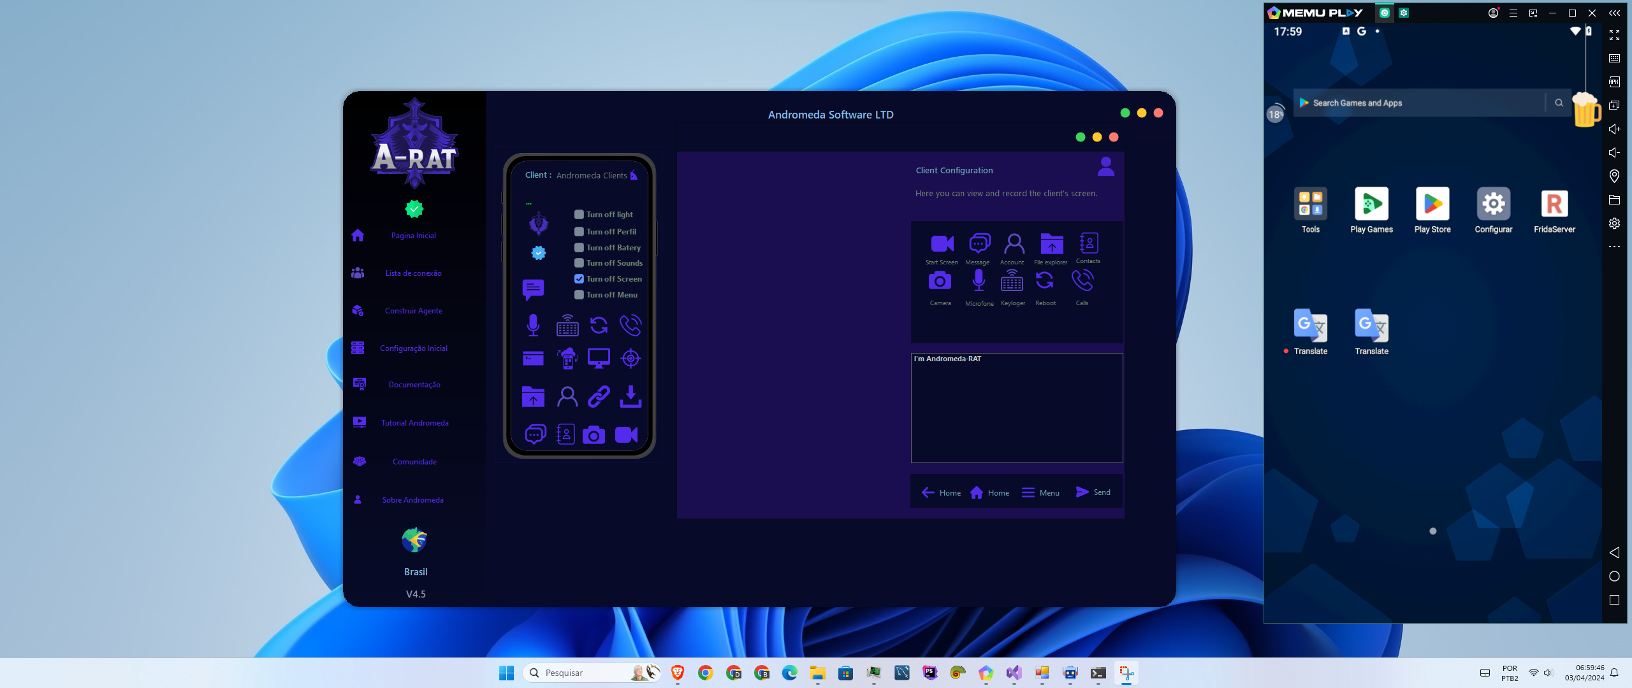Open Lista de conexão menu item

coord(412,272)
